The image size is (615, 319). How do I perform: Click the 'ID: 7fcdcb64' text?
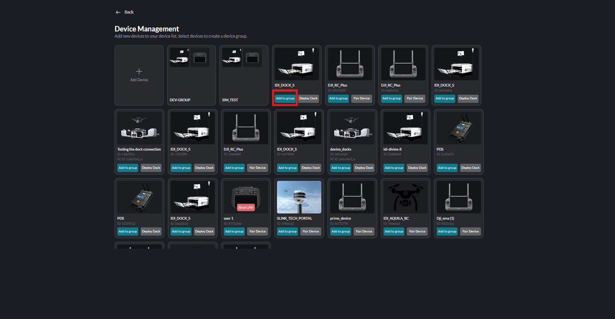(x=392, y=224)
